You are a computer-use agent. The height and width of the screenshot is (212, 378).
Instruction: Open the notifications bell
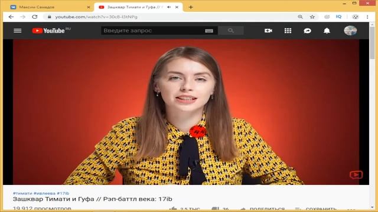coord(327,31)
